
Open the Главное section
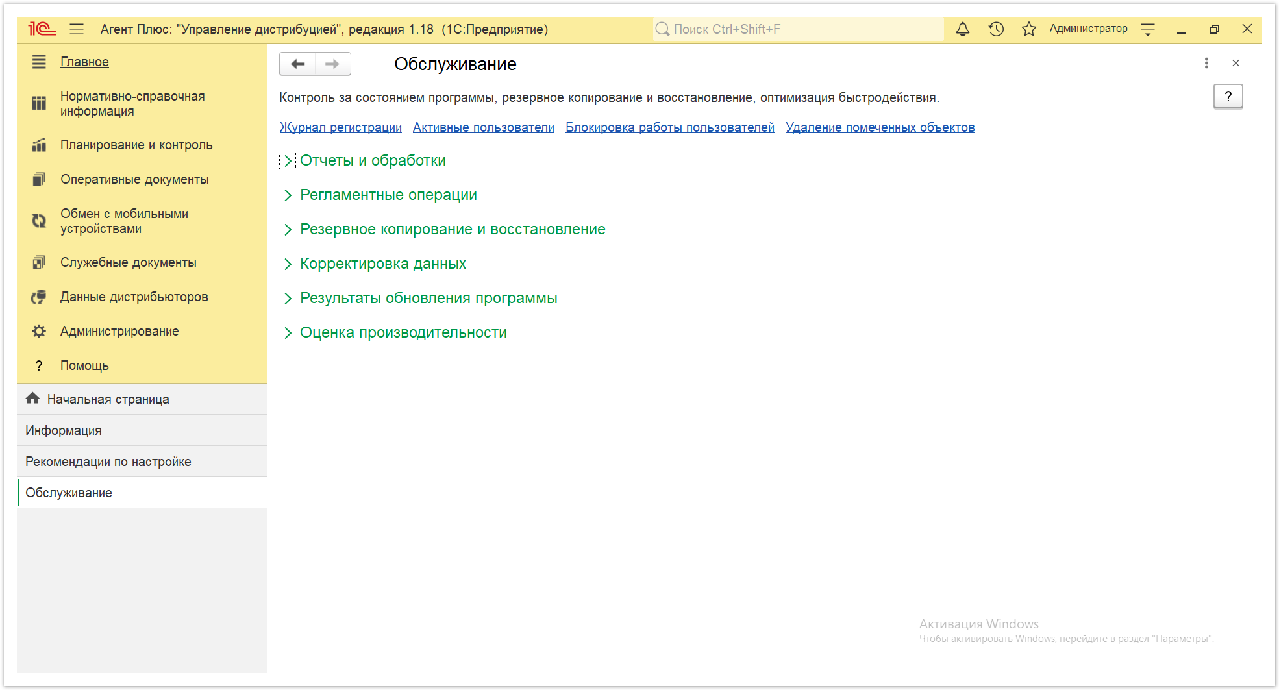pos(84,62)
